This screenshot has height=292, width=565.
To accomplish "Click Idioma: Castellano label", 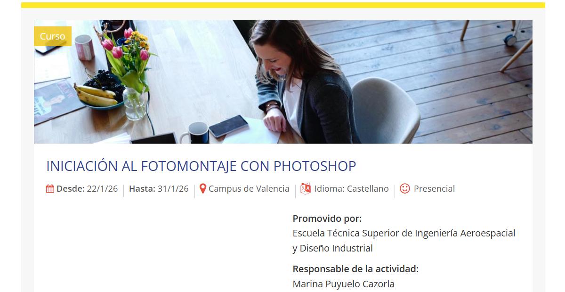I will 352,189.
